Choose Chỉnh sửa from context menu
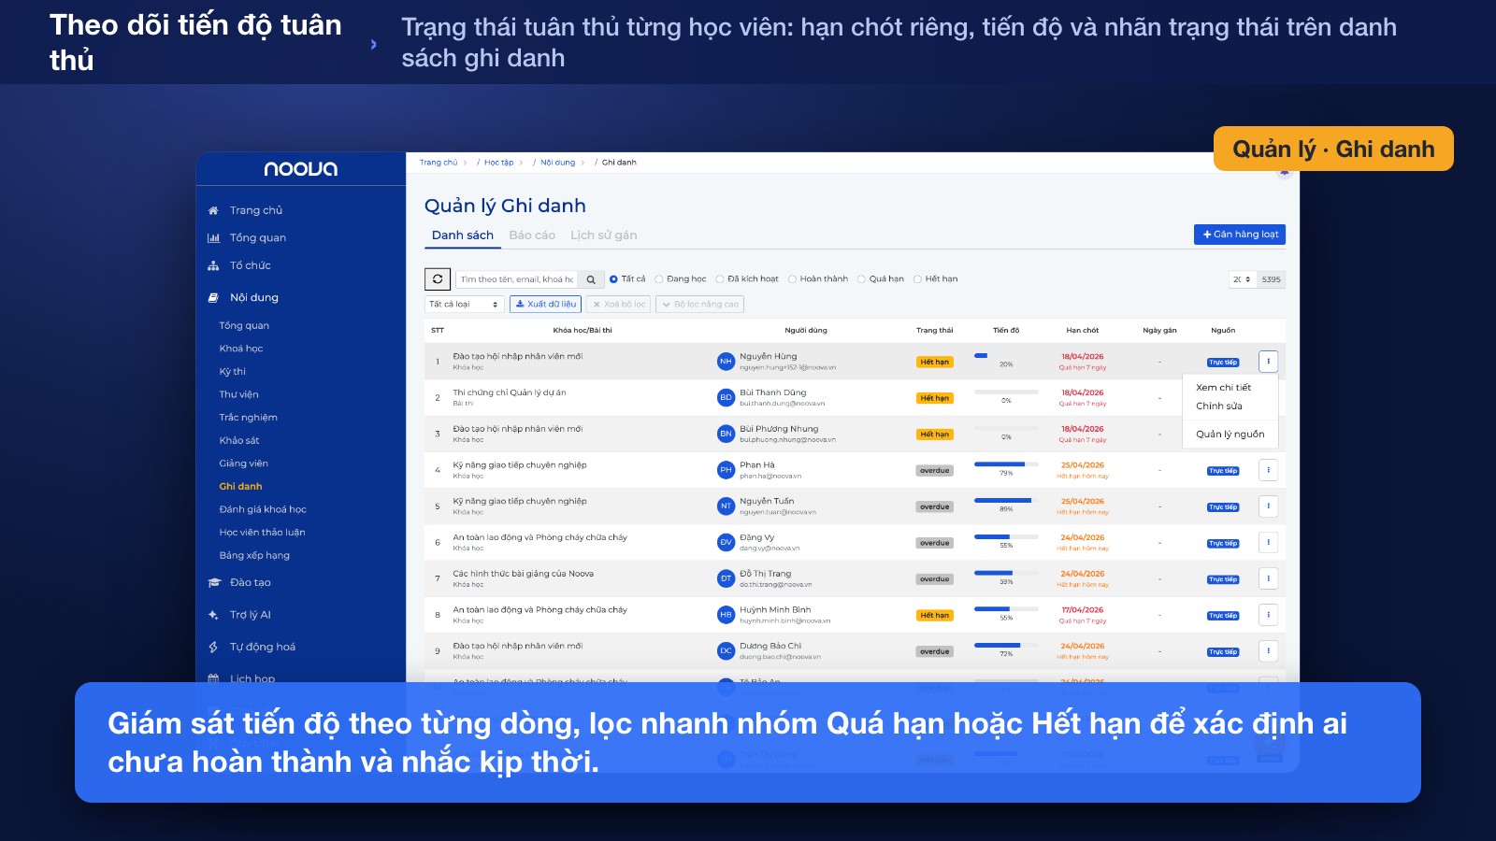The height and width of the screenshot is (841, 1496). tap(1219, 406)
